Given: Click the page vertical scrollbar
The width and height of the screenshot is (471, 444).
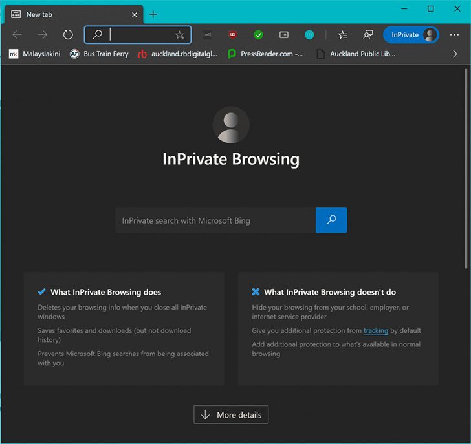Looking at the screenshot, I should 466,168.
